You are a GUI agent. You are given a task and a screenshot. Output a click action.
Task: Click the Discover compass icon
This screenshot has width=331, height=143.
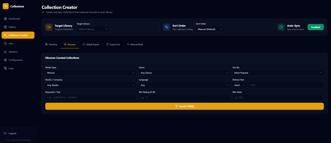65,44
